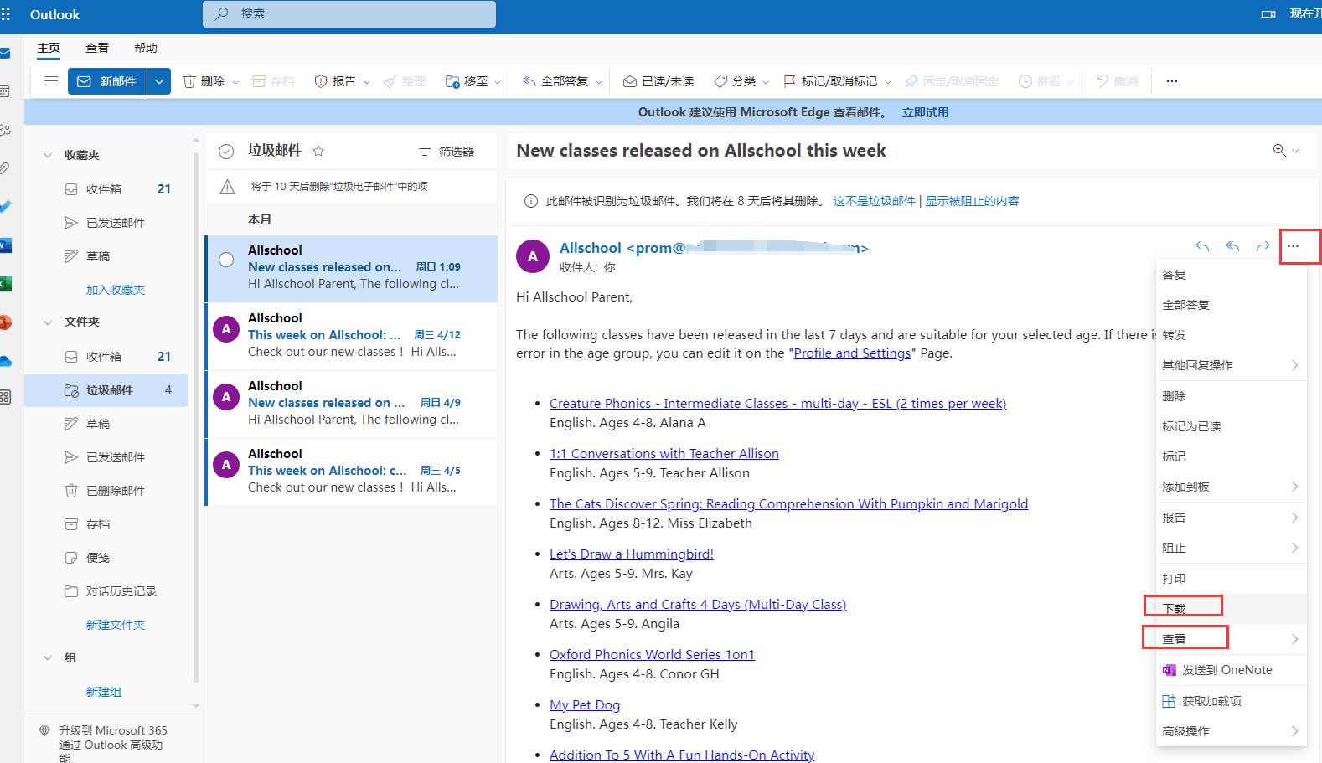Switch to the 帮助 tab
The image size is (1322, 763).
pyautogui.click(x=146, y=48)
